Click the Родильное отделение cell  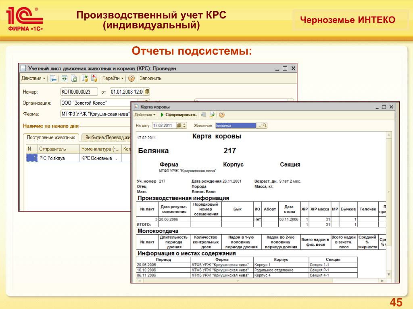(281, 270)
